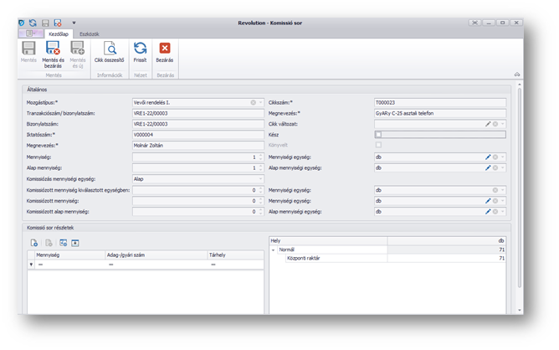559x350 pixels.
Task: Click the pencil edit icon for Cikk változat
Action: click(x=488, y=124)
